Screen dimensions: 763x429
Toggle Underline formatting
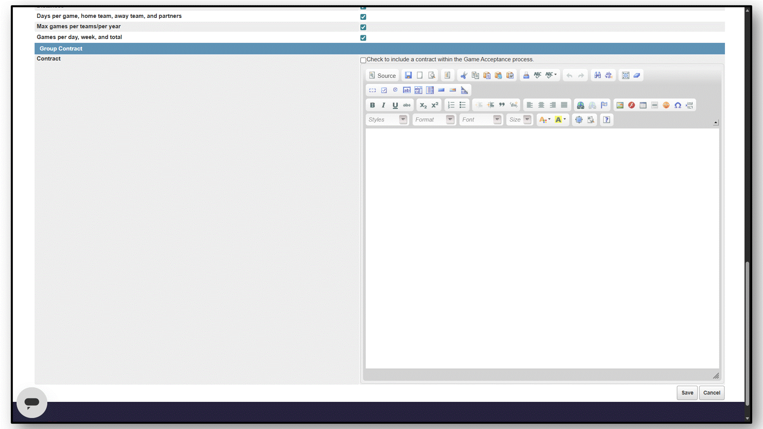(x=395, y=105)
